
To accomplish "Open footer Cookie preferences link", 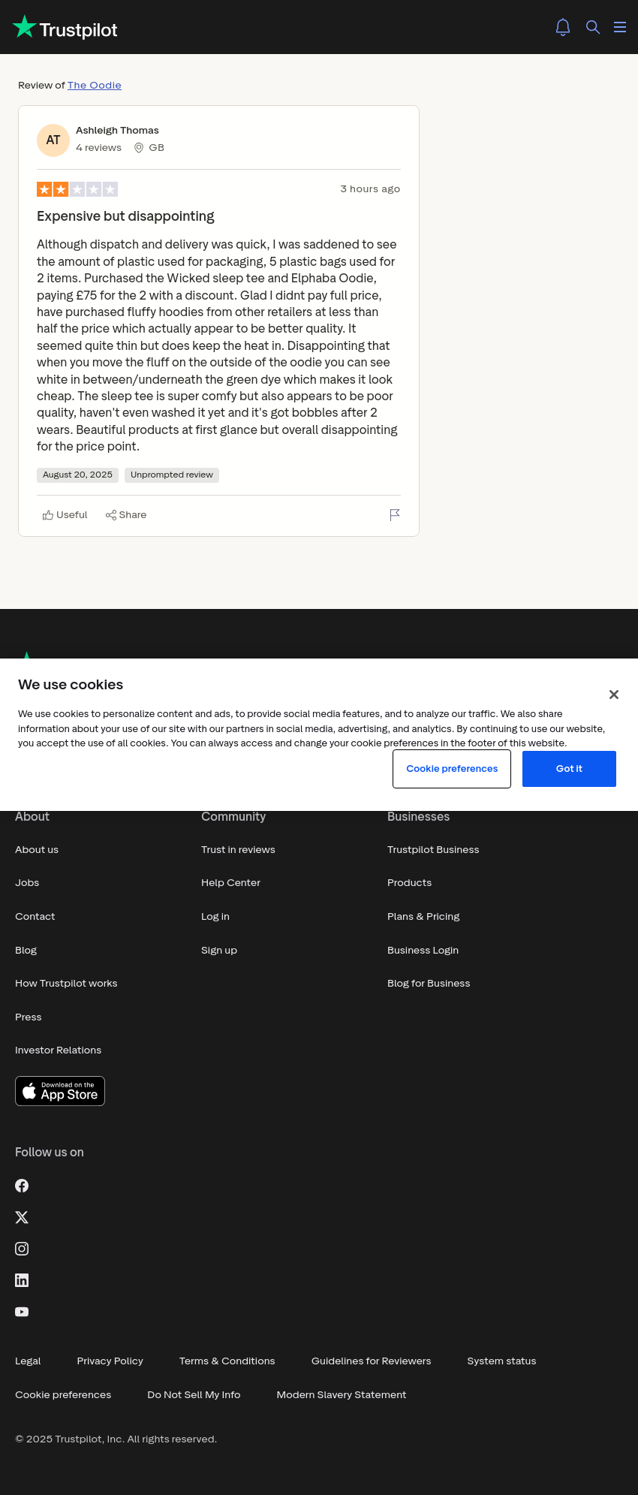I will tap(63, 1395).
